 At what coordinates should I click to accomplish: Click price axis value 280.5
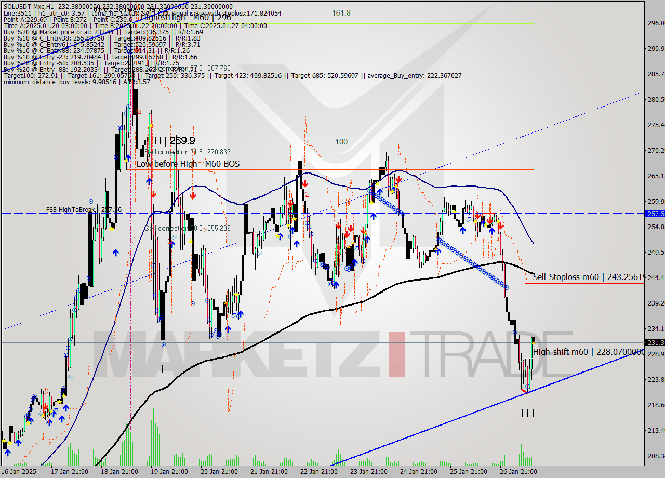click(x=655, y=99)
